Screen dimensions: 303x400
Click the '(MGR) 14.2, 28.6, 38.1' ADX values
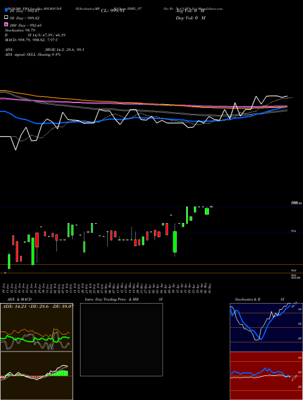tap(64, 50)
